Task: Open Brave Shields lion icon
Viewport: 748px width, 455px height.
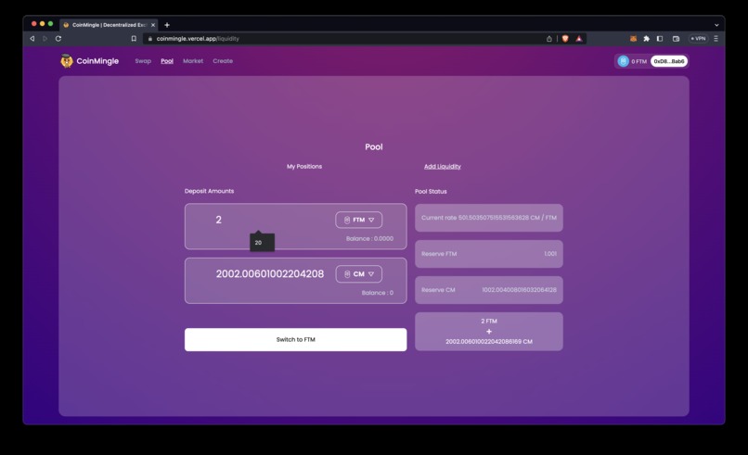Action: click(565, 39)
